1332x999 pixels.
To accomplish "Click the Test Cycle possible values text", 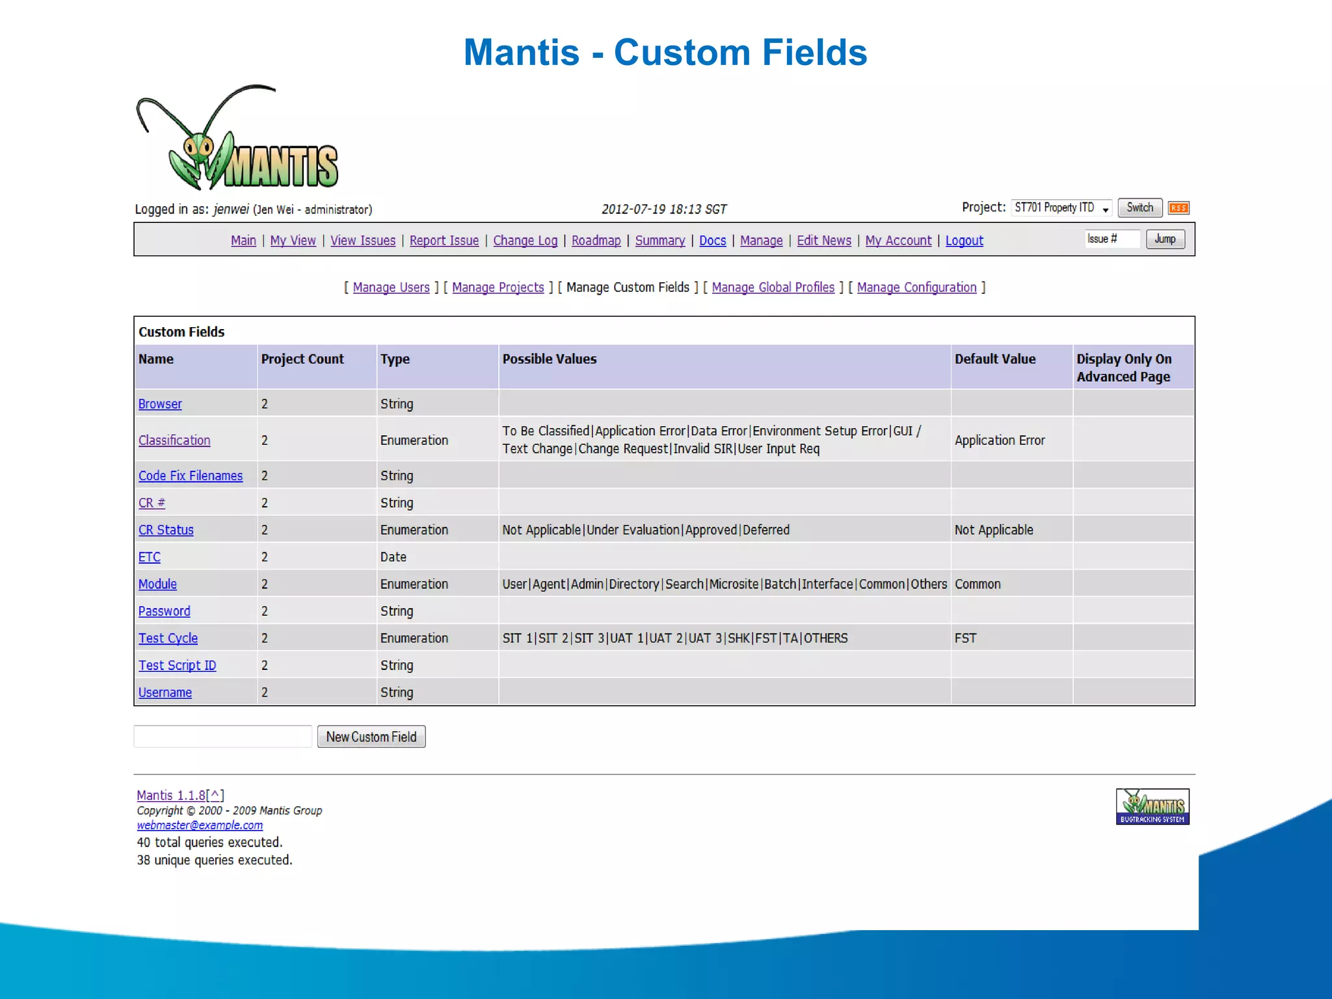I will click(x=675, y=639).
